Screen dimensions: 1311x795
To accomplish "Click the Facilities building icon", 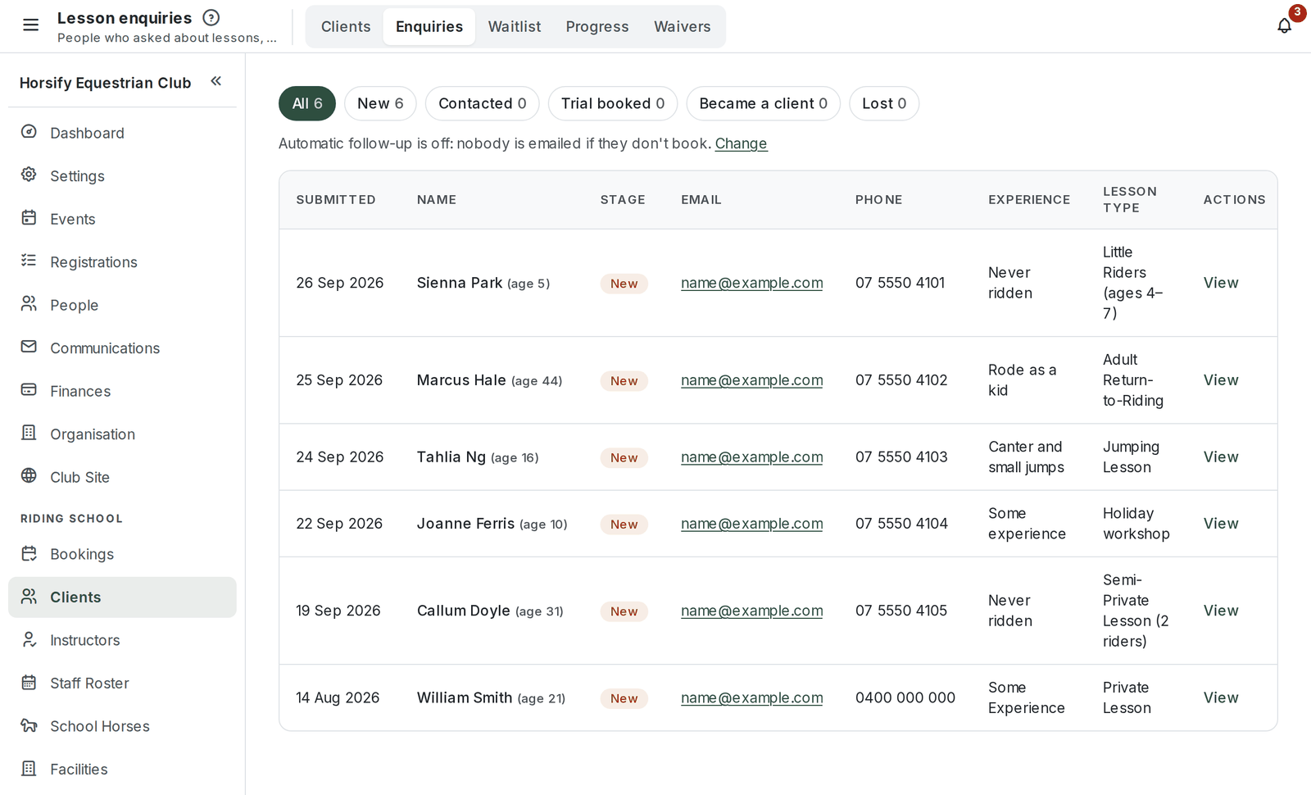I will pyautogui.click(x=29, y=769).
